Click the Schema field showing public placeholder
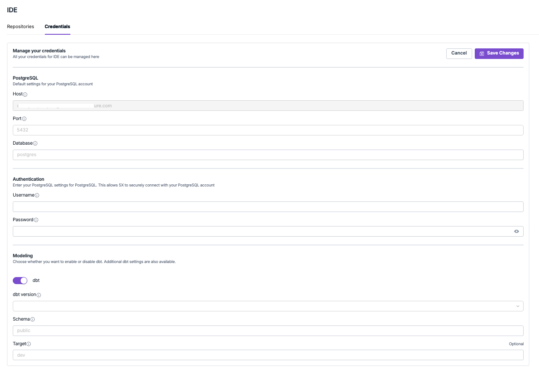Image resolution: width=539 pixels, height=380 pixels. pos(268,330)
